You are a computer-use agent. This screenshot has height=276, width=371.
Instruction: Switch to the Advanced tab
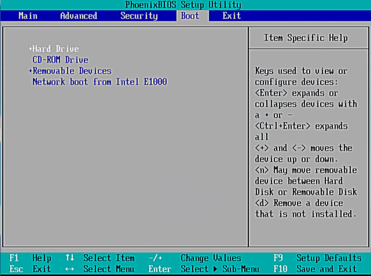(x=79, y=16)
